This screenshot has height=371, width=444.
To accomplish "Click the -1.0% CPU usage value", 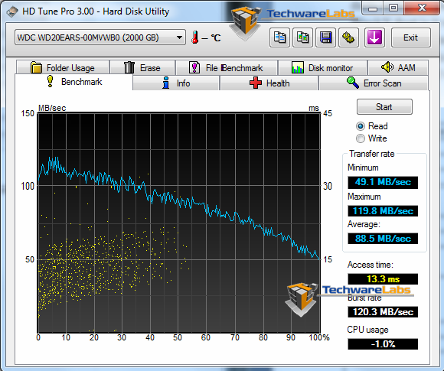I will [383, 343].
